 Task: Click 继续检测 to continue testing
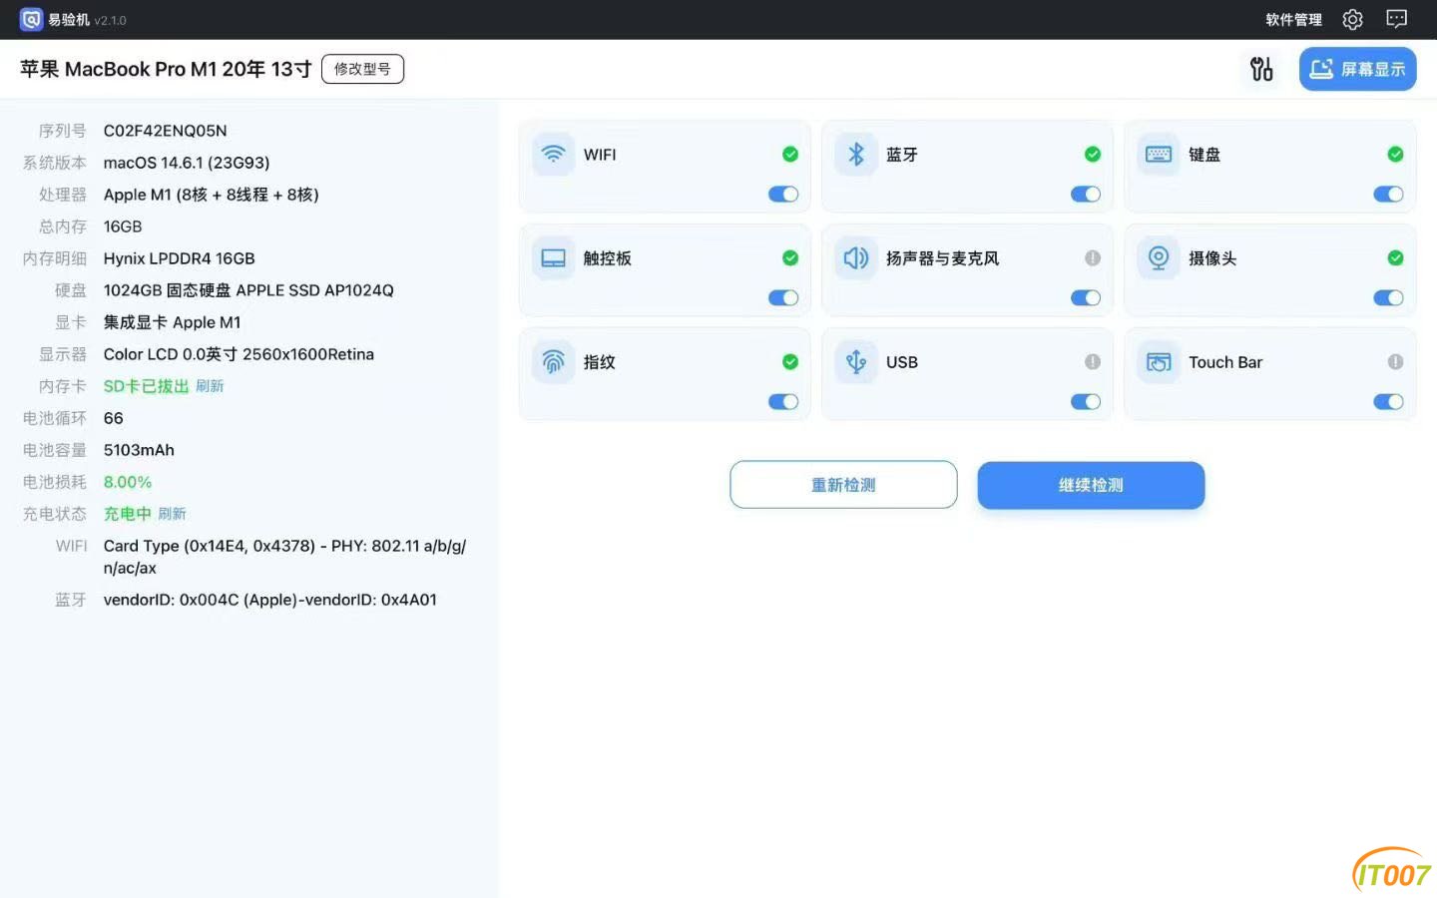point(1091,485)
